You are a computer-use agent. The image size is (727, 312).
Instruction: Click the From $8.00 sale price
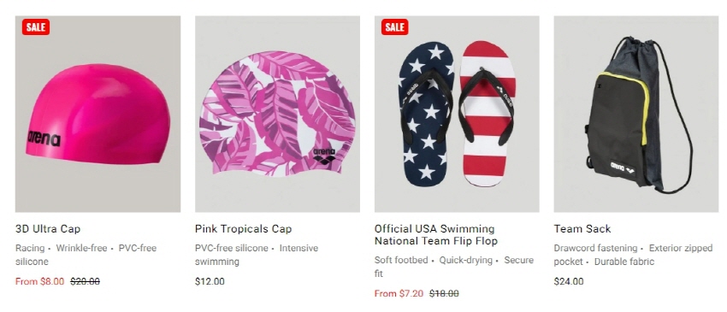pos(40,281)
